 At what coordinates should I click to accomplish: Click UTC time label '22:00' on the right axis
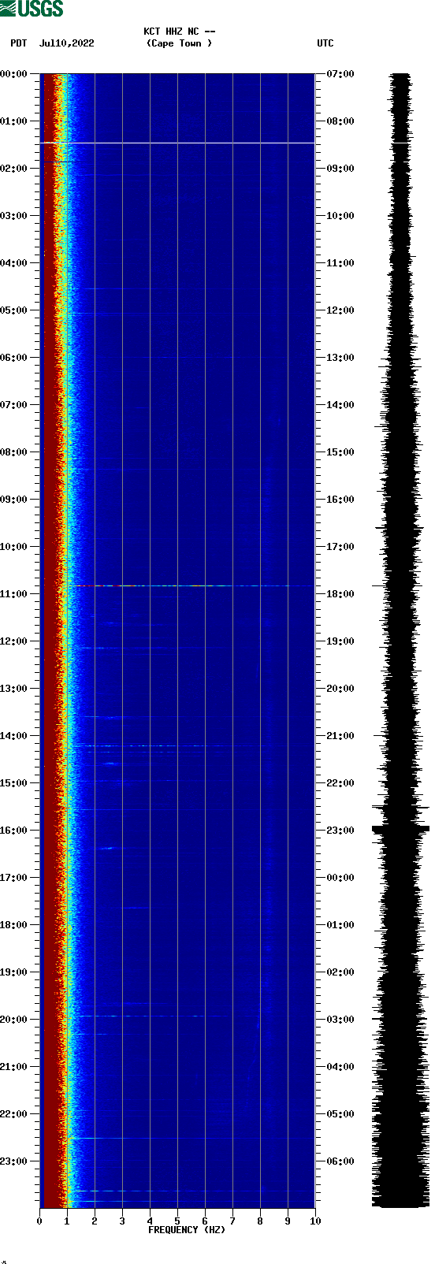tap(340, 783)
